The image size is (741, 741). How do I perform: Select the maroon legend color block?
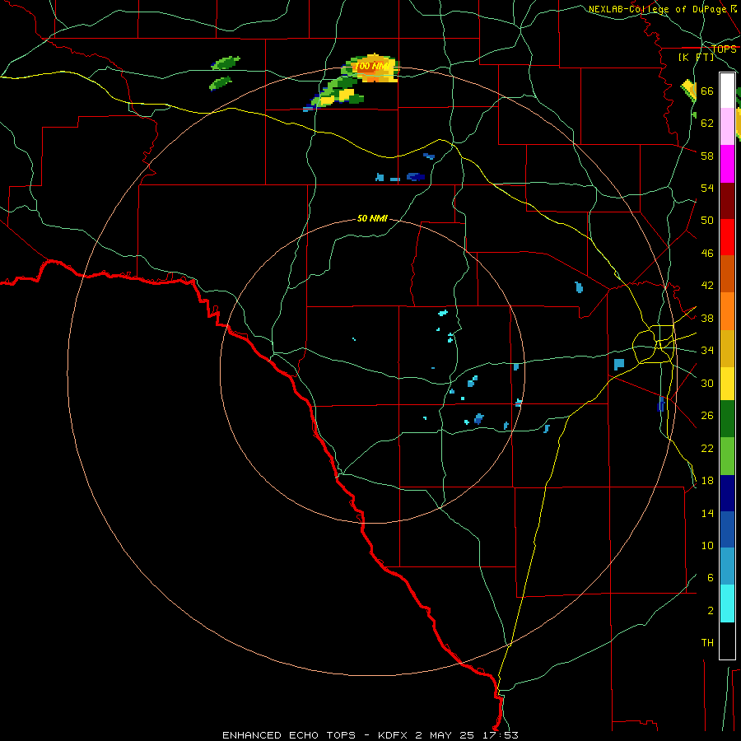click(727, 201)
